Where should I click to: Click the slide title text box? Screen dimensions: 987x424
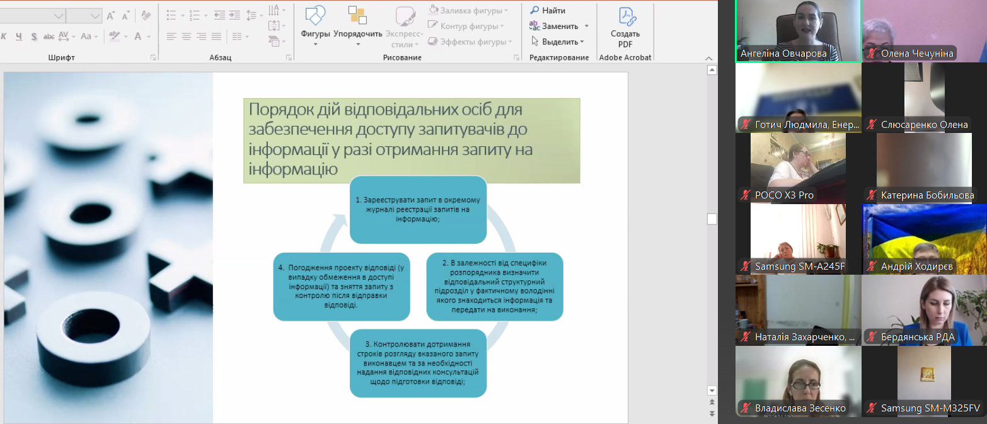point(411,140)
